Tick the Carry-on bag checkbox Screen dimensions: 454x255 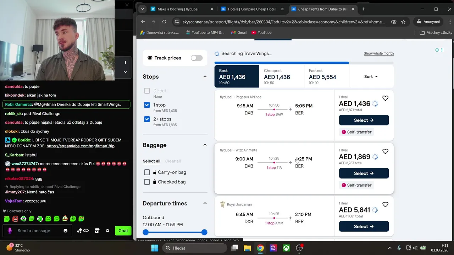point(147,172)
